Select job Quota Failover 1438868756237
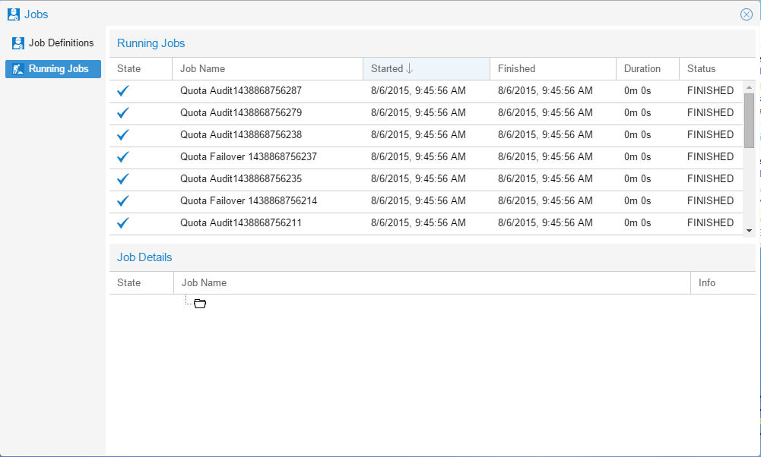The height and width of the screenshot is (457, 761). (x=249, y=157)
